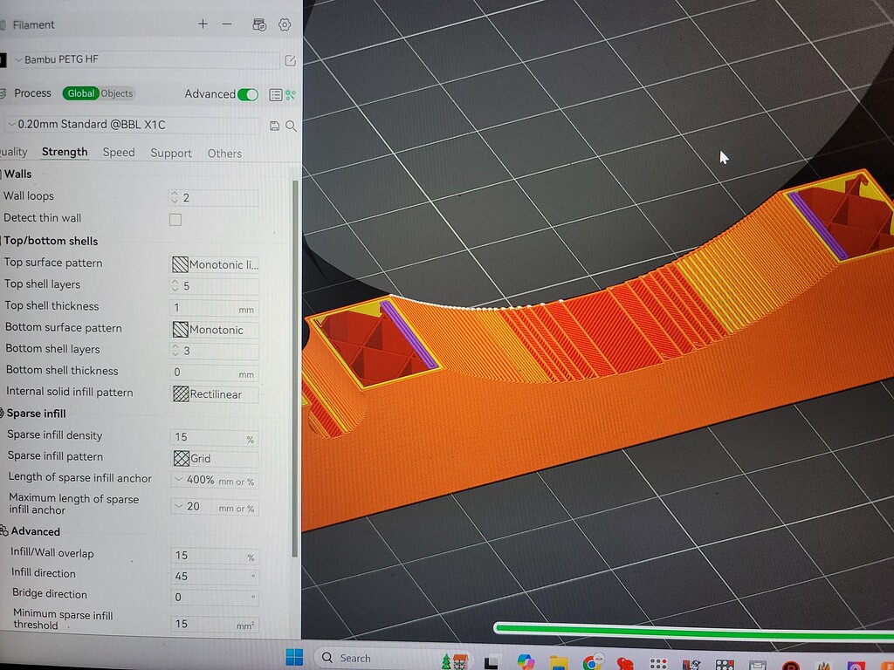Adjust the Wall loops stepper arrows

coord(175,198)
